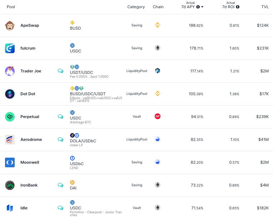Click the Base chain icon for Aerodrome
The image size is (273, 219).
pos(158,139)
